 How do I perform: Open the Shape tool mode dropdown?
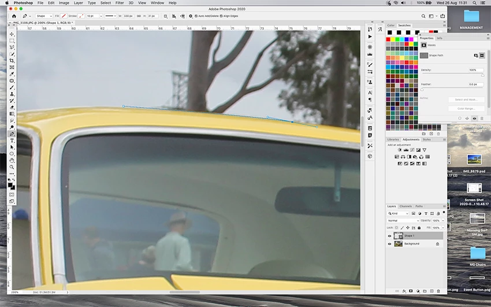pyautogui.click(x=44, y=16)
